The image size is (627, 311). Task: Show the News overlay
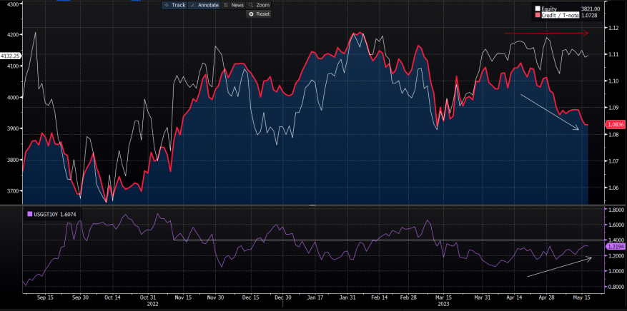[x=233, y=5]
